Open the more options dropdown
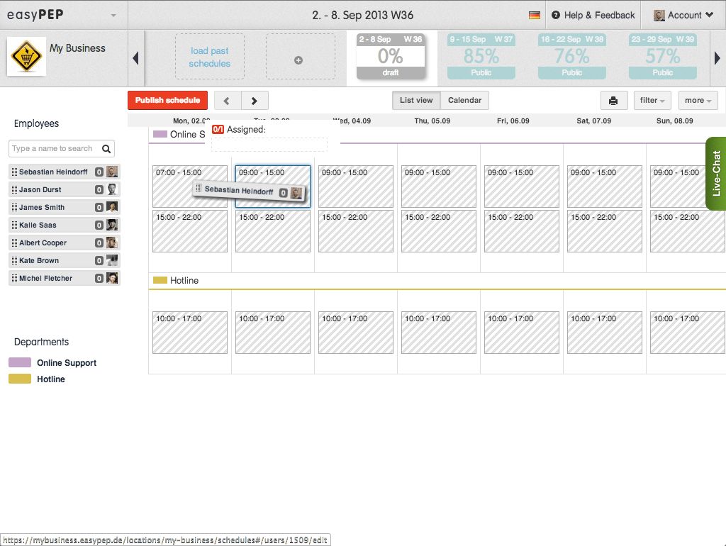Viewport: 726px width, 546px height. point(698,101)
